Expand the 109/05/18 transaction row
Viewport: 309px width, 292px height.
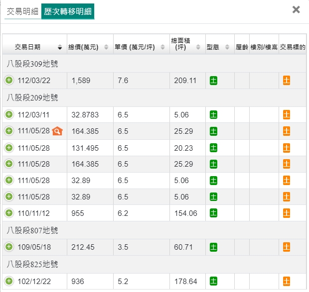coord(9,247)
